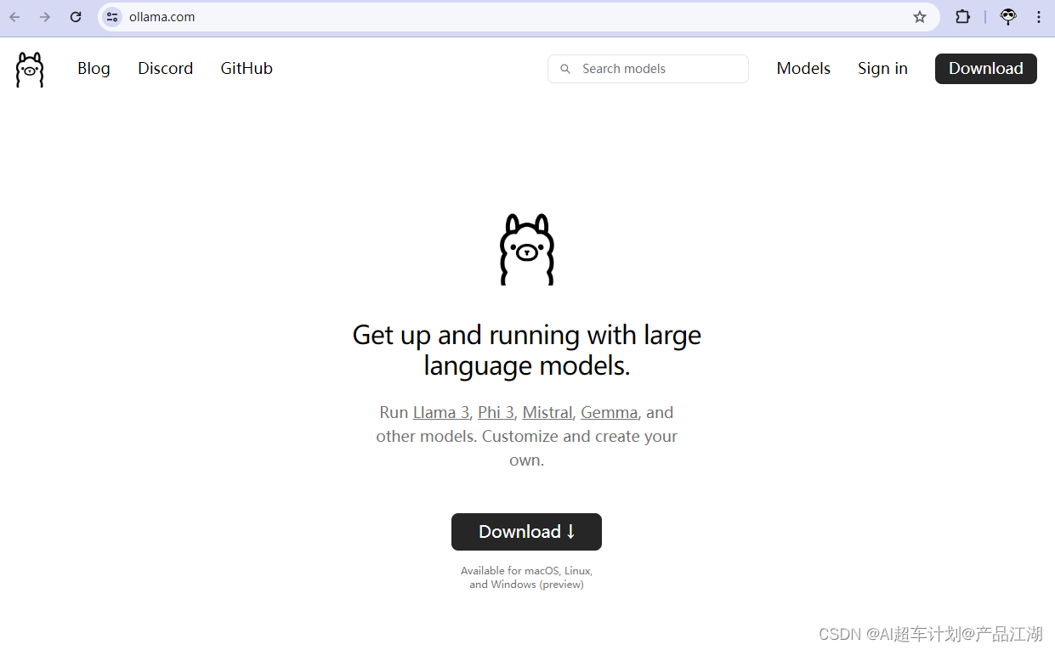
Task: Go to GitHub from the header
Action: 247,69
